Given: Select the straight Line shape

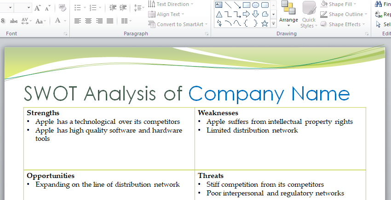Looking at the screenshot, I should [x=228, y=5].
